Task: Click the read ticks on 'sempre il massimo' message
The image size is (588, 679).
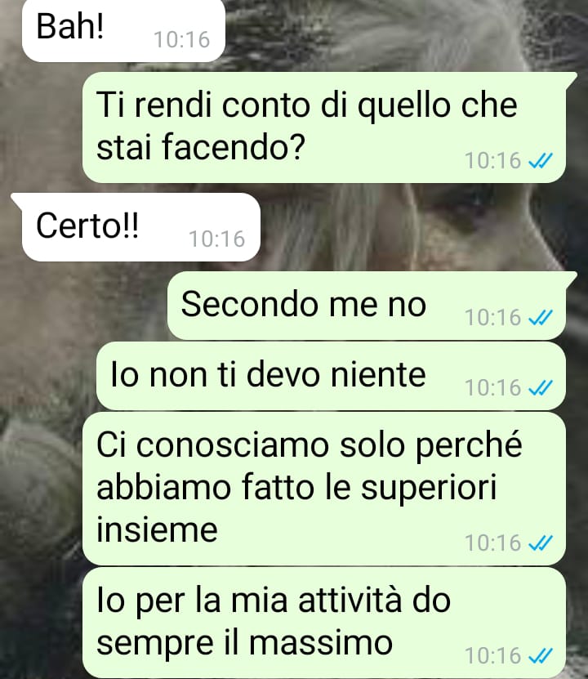Action: click(541, 655)
